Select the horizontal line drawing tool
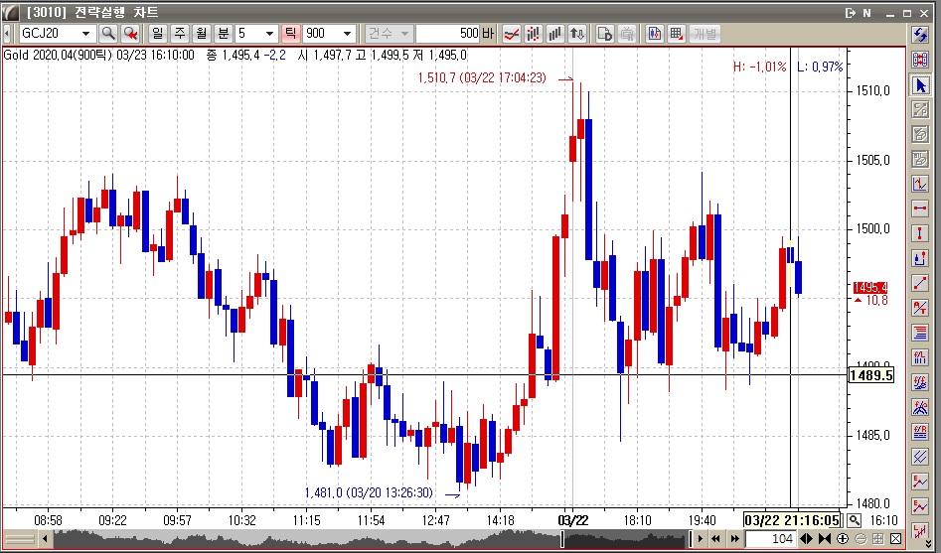Image resolution: width=941 pixels, height=553 pixels. click(920, 208)
